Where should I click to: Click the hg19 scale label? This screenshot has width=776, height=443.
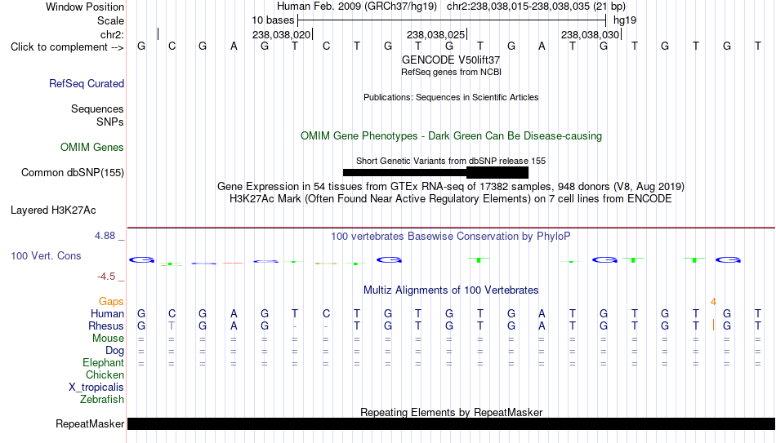[x=625, y=20]
